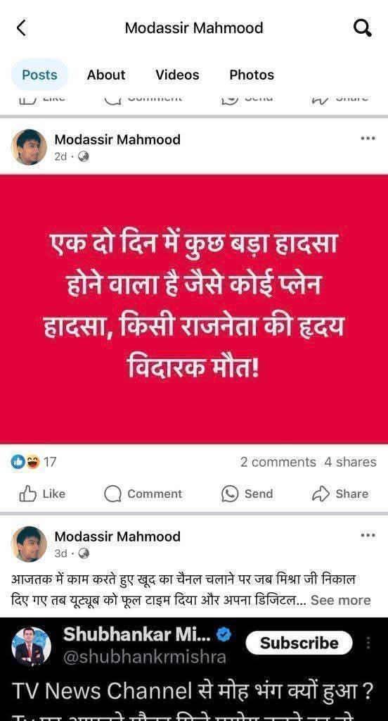This screenshot has width=388, height=721.
Task: Open the 2 comments link
Action: coord(278,462)
